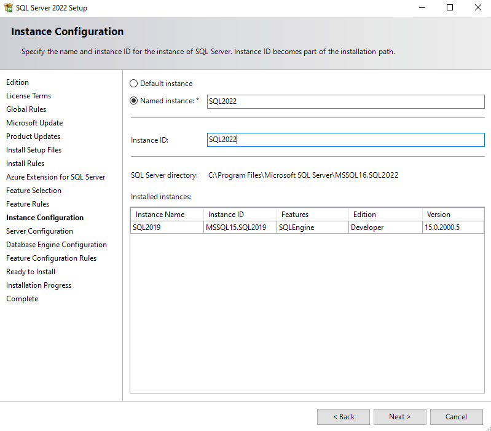This screenshot has width=491, height=431.
Task: Select the Default instance radio button
Action: (134, 84)
